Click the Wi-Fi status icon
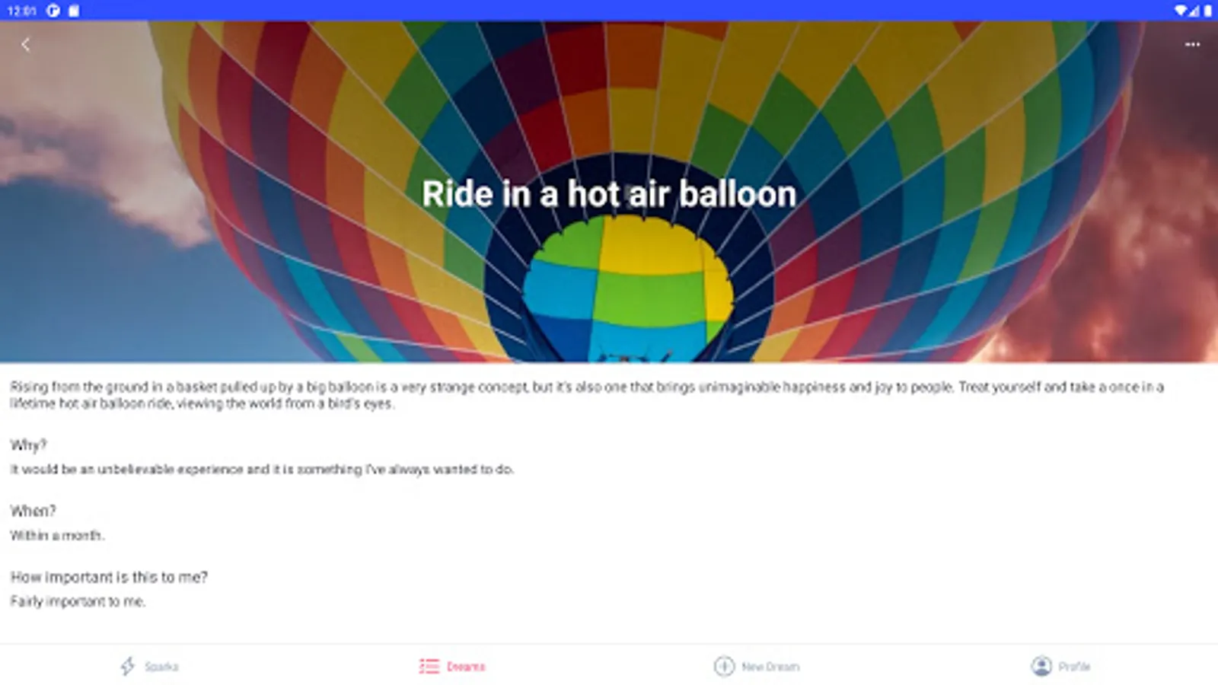1218x685 pixels. 1179,11
